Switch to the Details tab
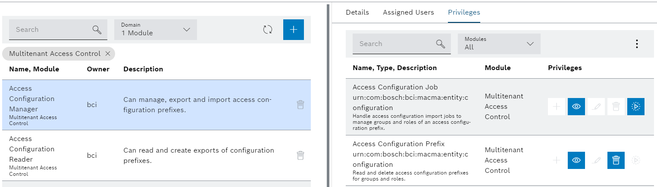The image size is (657, 187). point(357,12)
